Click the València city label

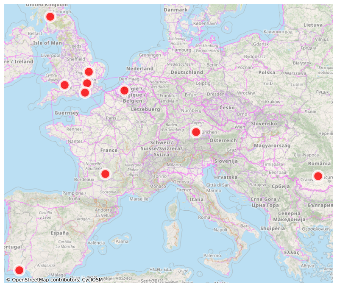[x=96, y=243]
